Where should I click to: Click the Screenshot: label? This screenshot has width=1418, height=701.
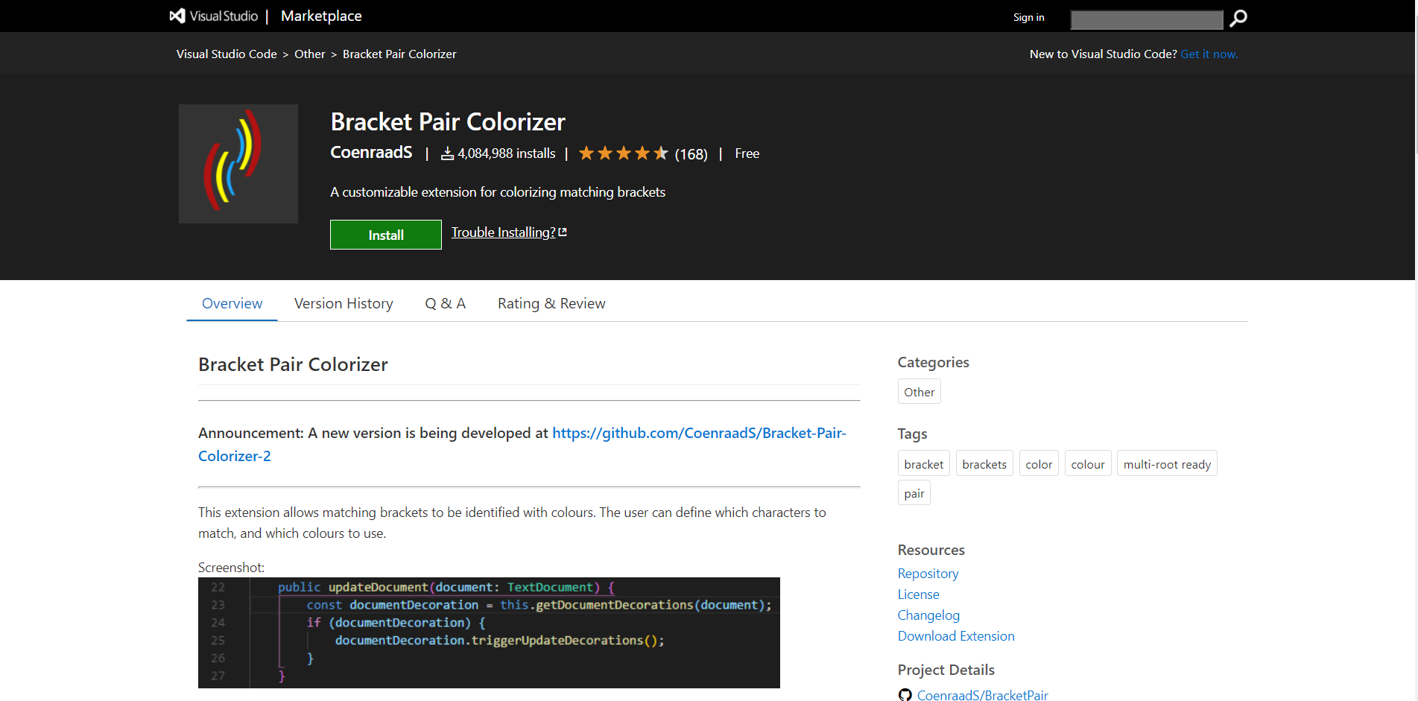(x=231, y=568)
